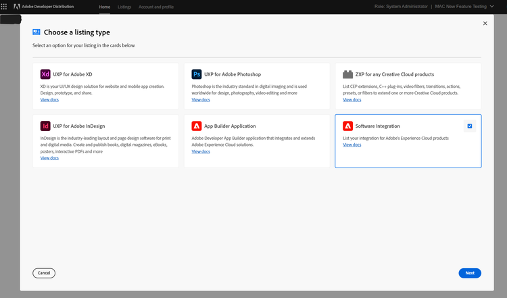Screen dimensions: 507x298
Task: Open View docs for ZXP Creative Cloud products
Action: click(x=352, y=99)
